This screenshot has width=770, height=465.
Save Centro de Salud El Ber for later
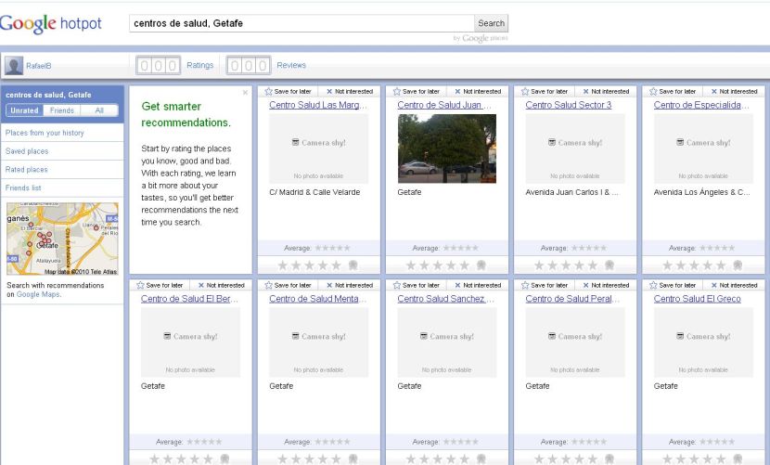(x=141, y=286)
